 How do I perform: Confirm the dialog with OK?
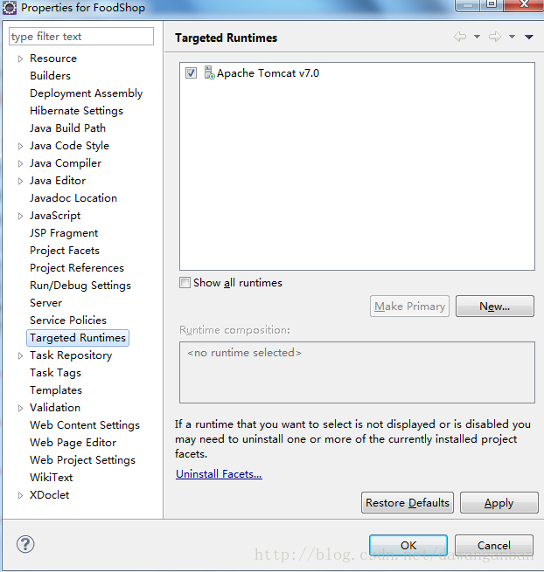point(408,546)
